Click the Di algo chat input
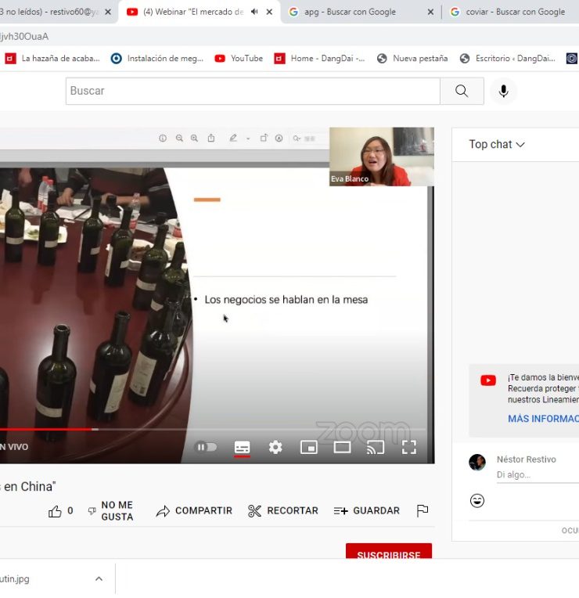 [538, 475]
